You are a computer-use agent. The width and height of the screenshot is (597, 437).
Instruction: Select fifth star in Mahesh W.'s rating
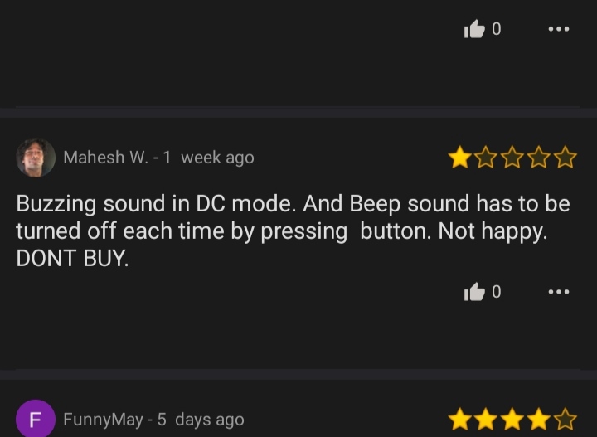click(x=565, y=157)
